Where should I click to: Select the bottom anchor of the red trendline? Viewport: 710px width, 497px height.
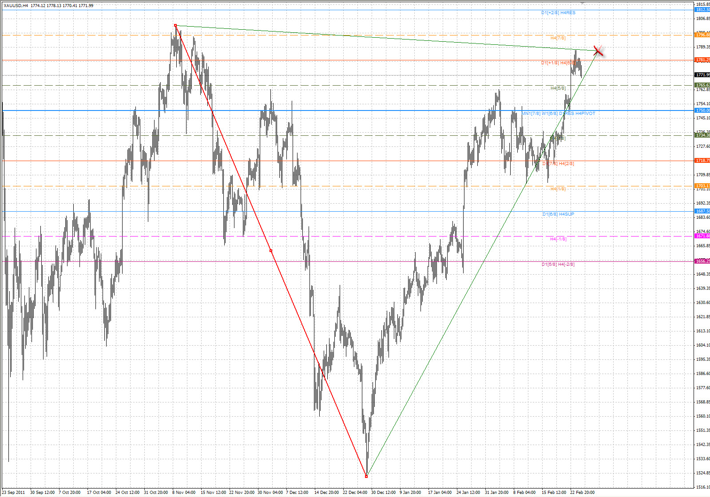coord(366,476)
